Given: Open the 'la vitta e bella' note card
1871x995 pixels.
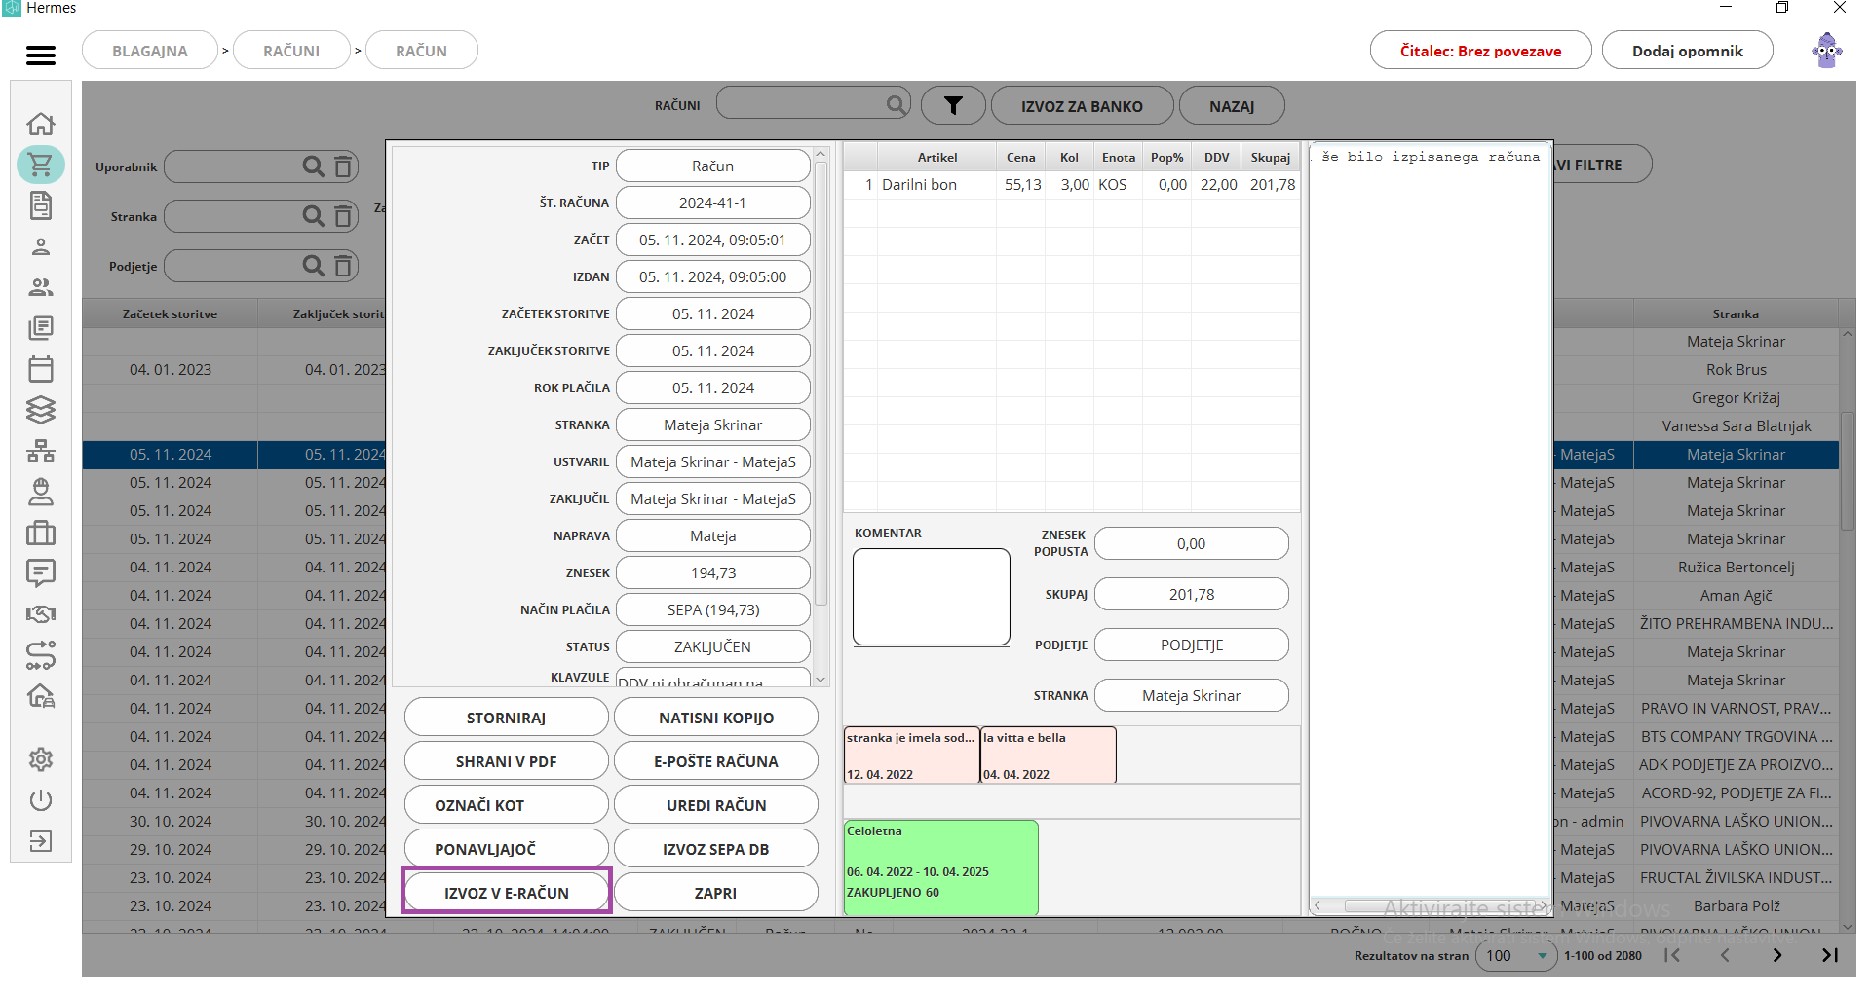Looking at the screenshot, I should point(1049,755).
